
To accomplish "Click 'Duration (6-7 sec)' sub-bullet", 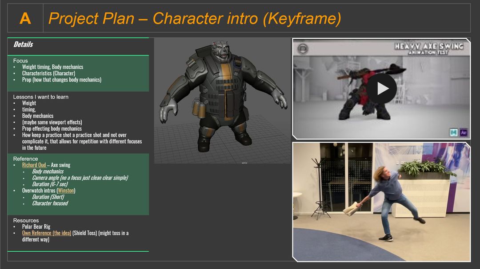I will [50, 184].
